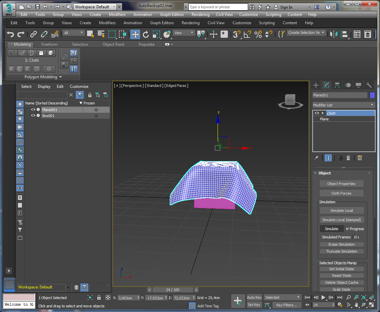
Task: Click the Rotate tool in main toolbar
Action: point(146,34)
